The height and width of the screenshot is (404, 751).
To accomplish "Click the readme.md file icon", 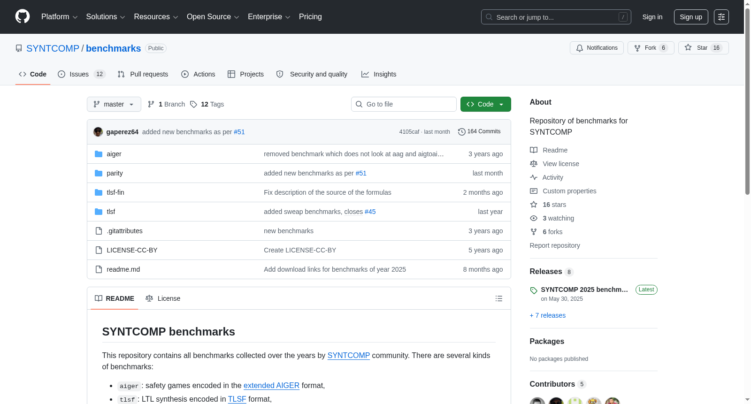I will pyautogui.click(x=99, y=269).
